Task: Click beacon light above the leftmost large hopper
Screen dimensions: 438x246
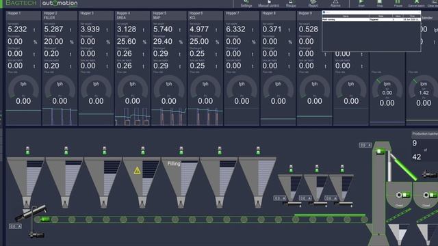Action: coord(27,150)
